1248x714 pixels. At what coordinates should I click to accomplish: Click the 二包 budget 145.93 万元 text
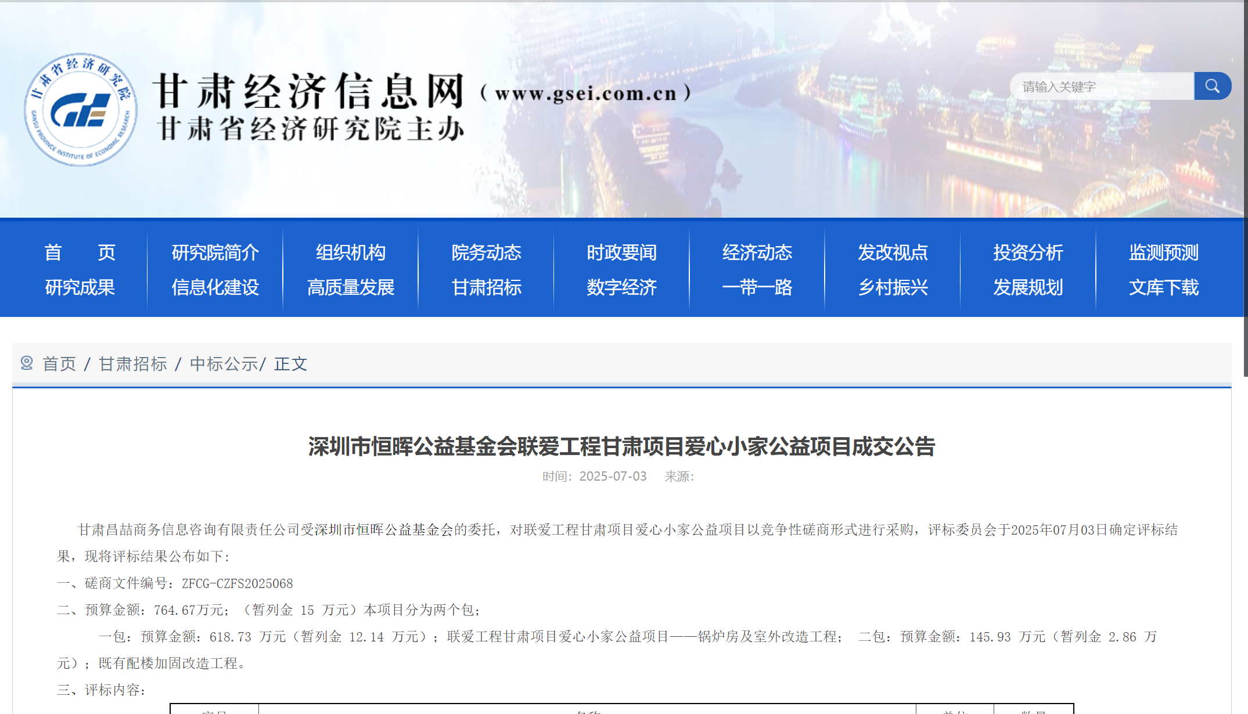pyautogui.click(x=1008, y=637)
